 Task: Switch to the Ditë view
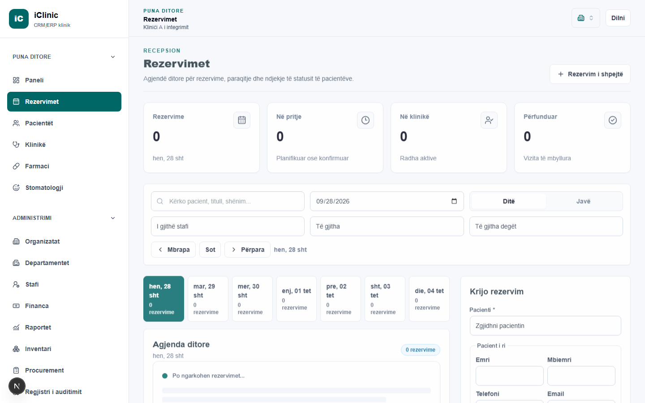[509, 201]
